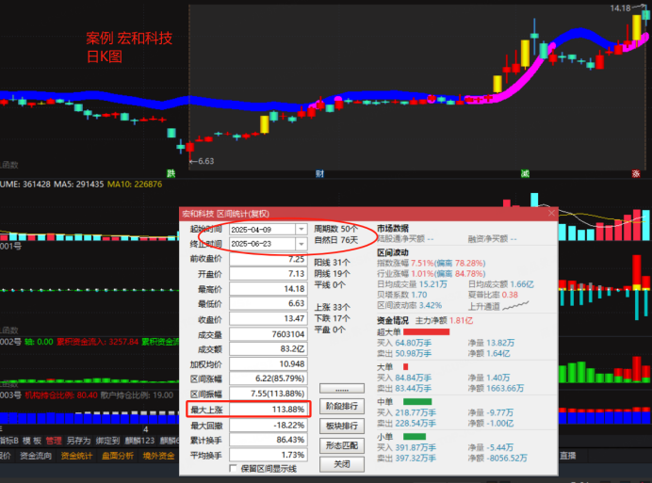Click the blue 财 marker on chart axis
The height and width of the screenshot is (483, 652).
(x=320, y=173)
